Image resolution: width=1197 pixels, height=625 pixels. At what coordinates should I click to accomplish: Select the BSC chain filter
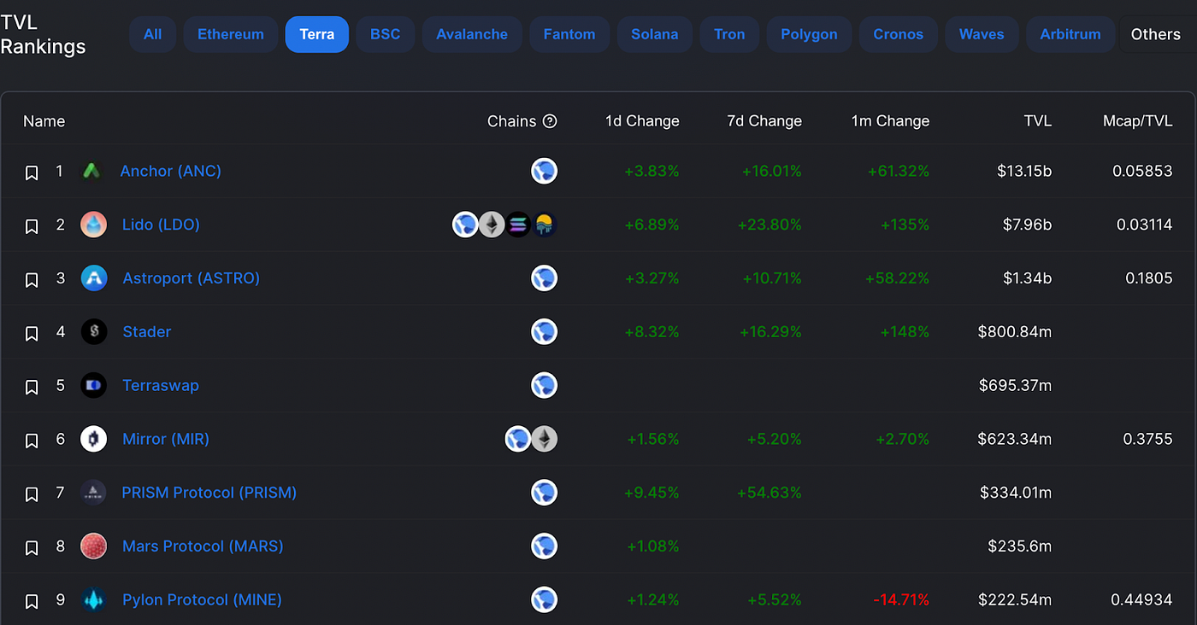point(386,34)
